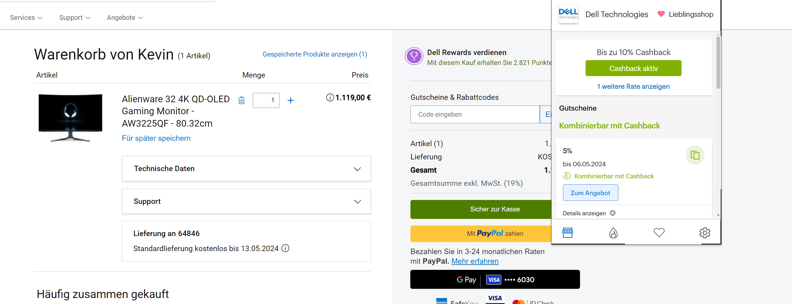This screenshot has height=304, width=792.
Task: Open the Support navigation menu
Action: click(75, 17)
